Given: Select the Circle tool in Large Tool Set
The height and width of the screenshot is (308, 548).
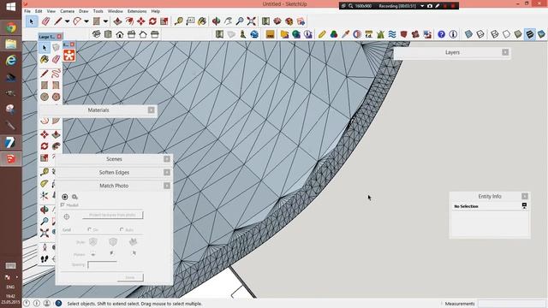Looking at the screenshot, I should (x=45, y=97).
